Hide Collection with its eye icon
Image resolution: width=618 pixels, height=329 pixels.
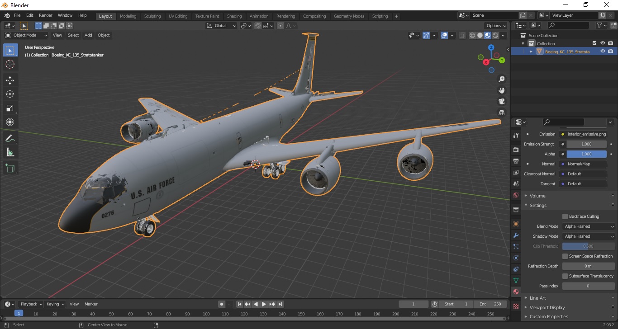coord(603,43)
